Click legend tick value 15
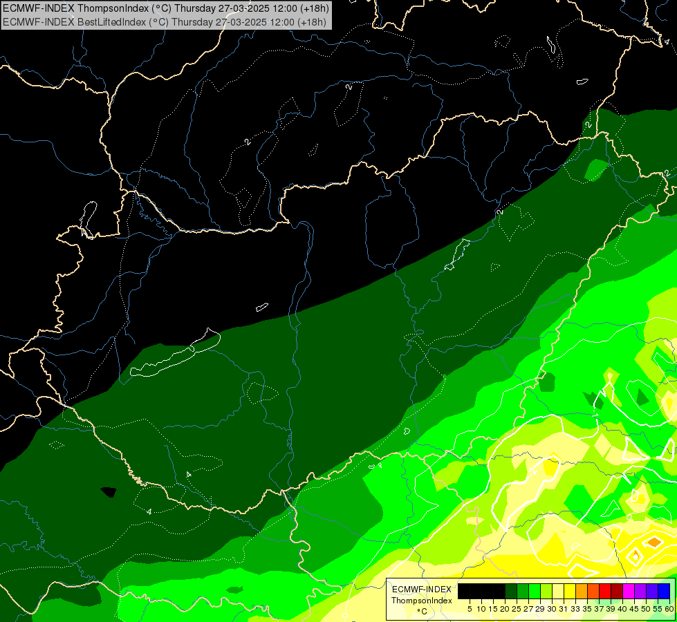This screenshot has height=622, width=677. [x=493, y=609]
